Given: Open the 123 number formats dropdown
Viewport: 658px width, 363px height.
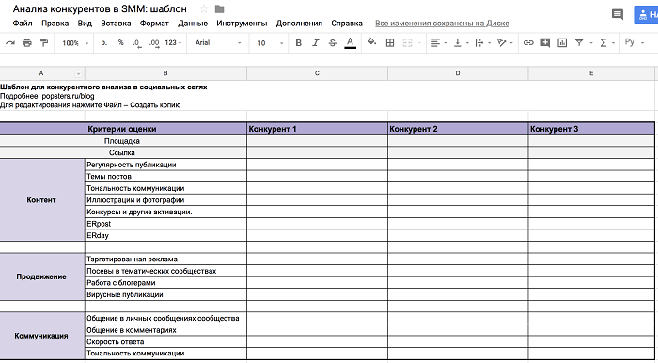Looking at the screenshot, I should 173,43.
